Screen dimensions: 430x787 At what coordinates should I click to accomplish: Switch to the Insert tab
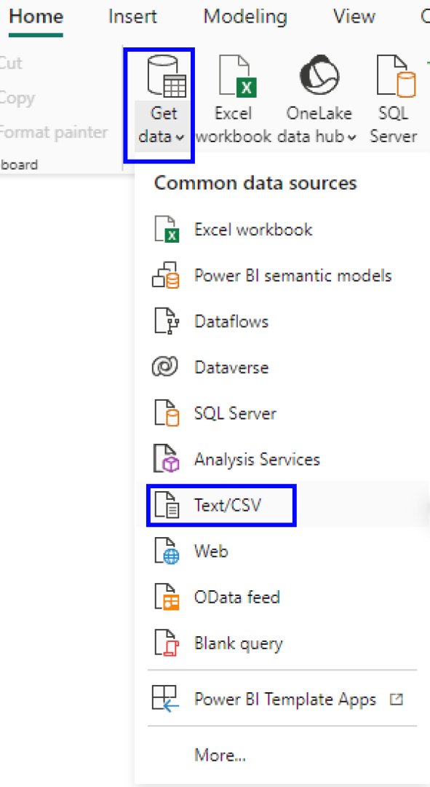[x=133, y=17]
